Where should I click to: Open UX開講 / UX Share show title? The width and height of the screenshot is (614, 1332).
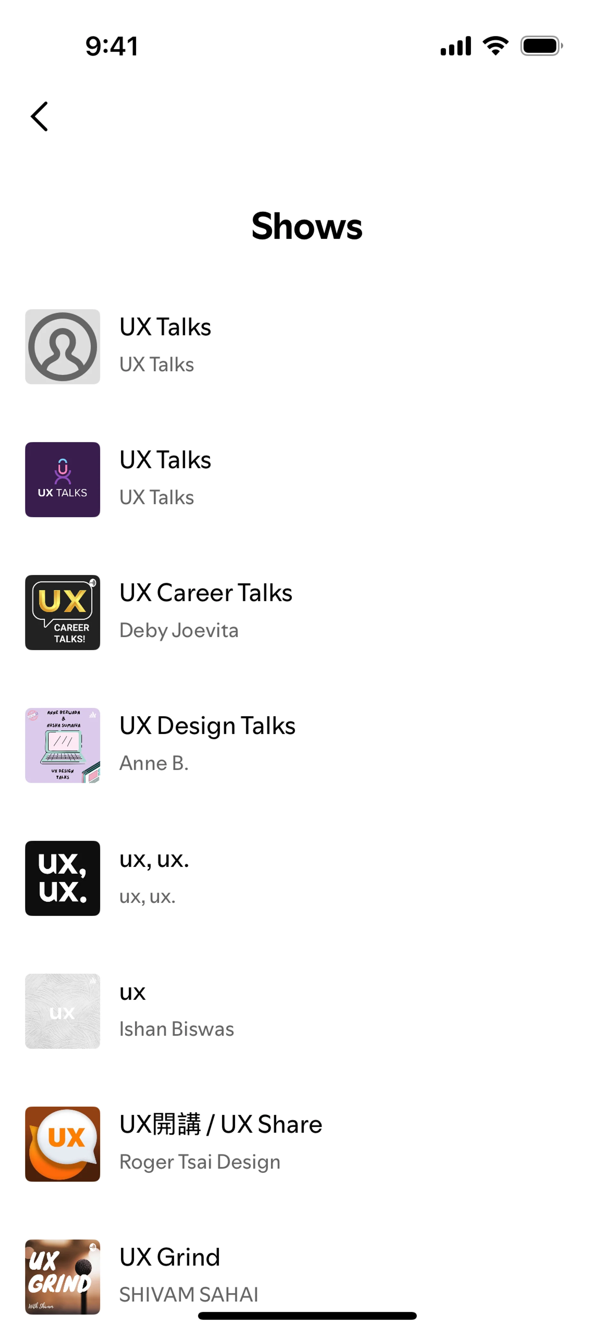point(221,1125)
